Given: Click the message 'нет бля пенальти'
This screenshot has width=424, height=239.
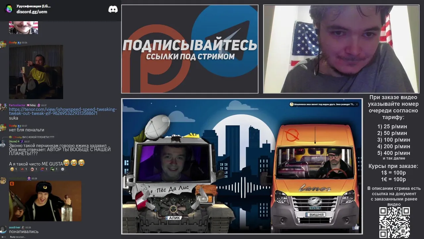Looking at the screenshot, I should (x=26, y=130).
